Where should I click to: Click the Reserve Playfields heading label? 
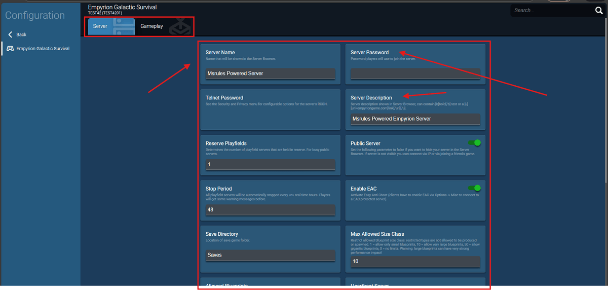pos(226,143)
